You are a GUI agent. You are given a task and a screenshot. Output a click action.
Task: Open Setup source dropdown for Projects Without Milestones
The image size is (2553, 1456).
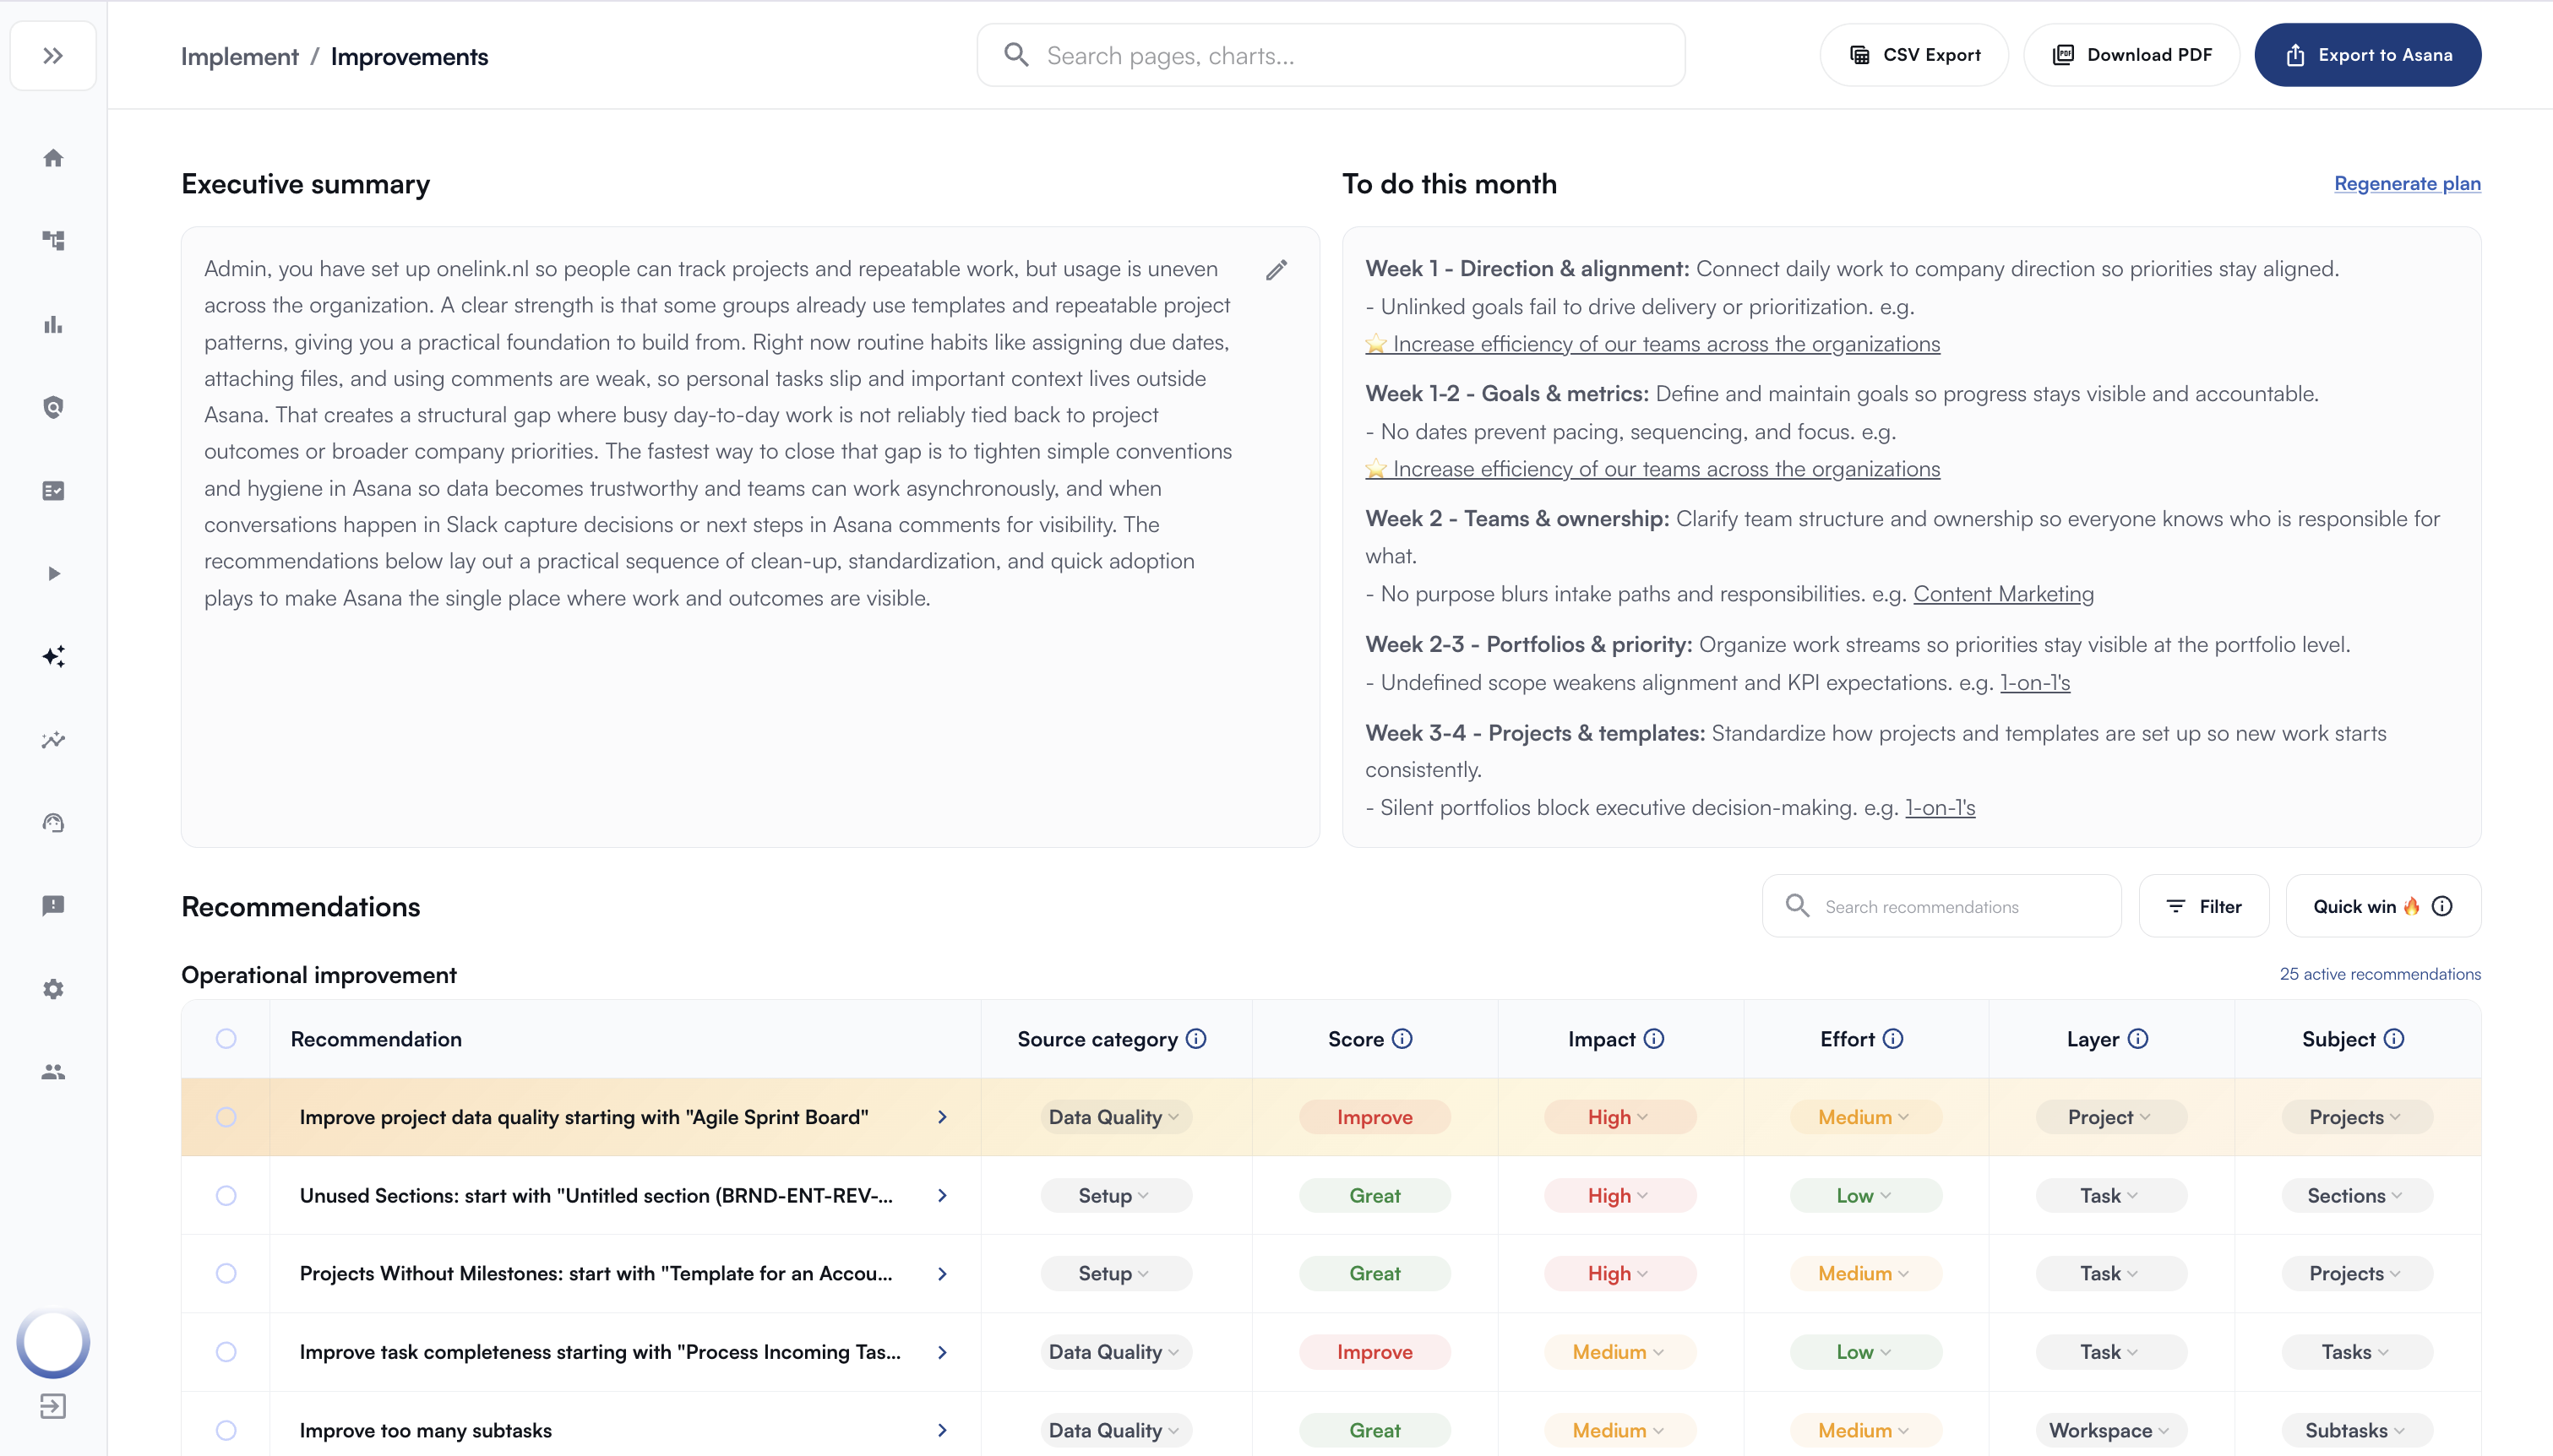pyautogui.click(x=1114, y=1273)
